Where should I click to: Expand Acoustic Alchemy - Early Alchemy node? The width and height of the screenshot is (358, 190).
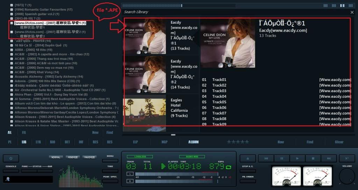[x=12, y=76]
